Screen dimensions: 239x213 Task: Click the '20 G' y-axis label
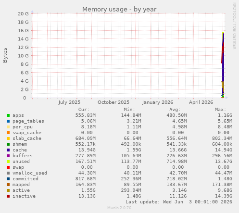click(23, 14)
